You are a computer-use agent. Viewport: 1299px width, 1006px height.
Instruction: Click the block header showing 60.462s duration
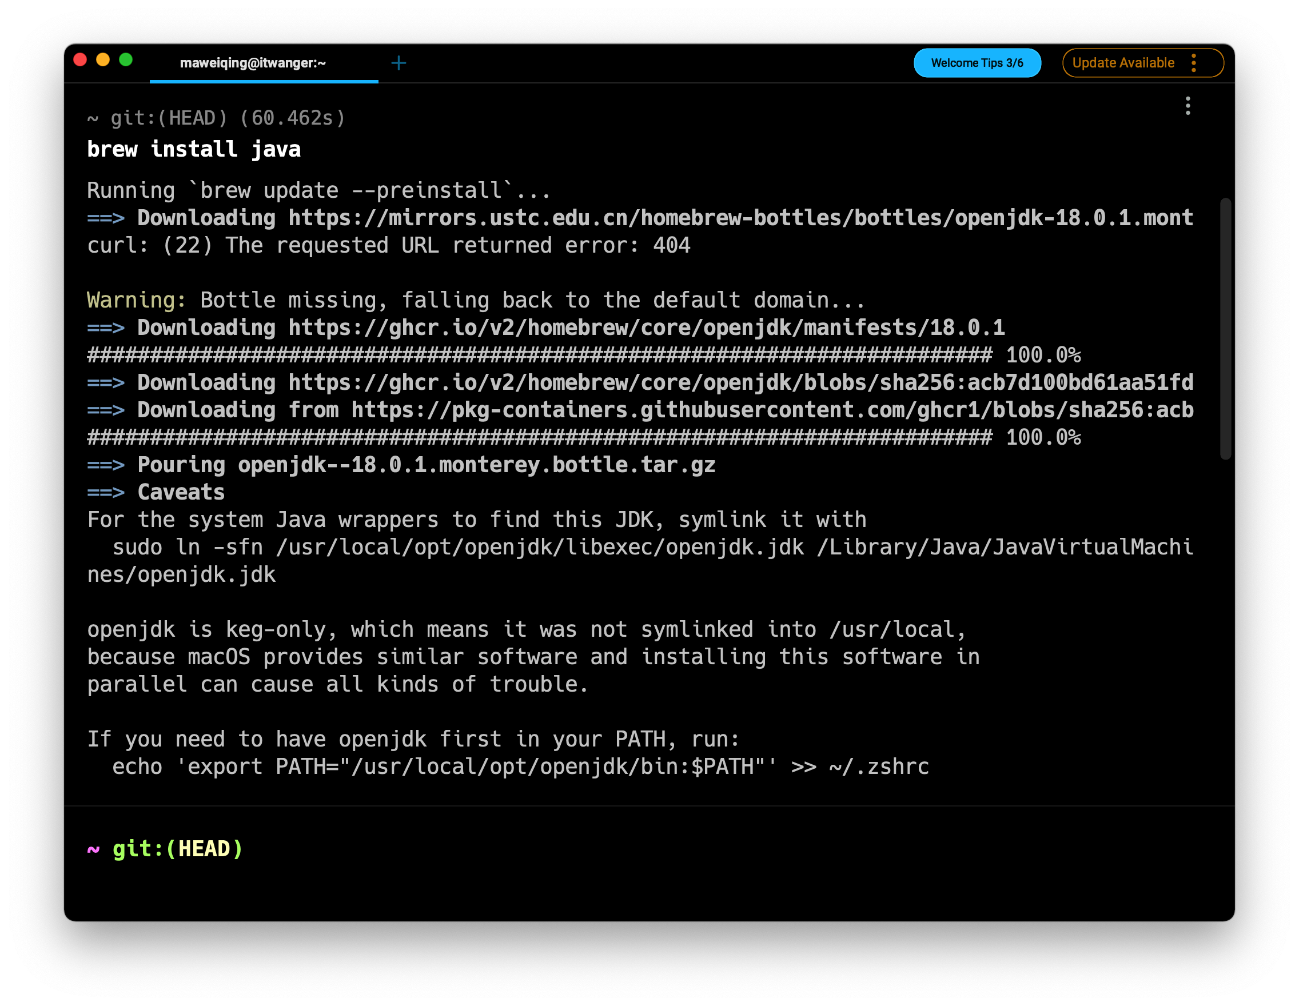click(x=217, y=118)
